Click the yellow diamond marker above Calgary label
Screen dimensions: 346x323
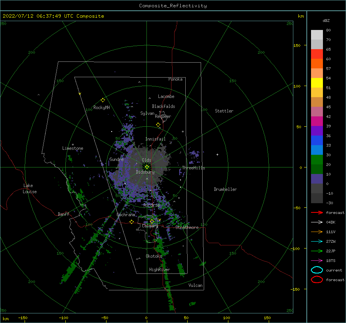[152, 221]
